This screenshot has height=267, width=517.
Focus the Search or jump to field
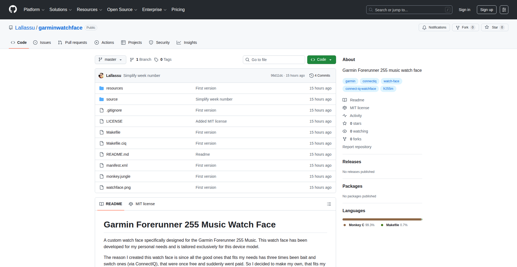409,10
